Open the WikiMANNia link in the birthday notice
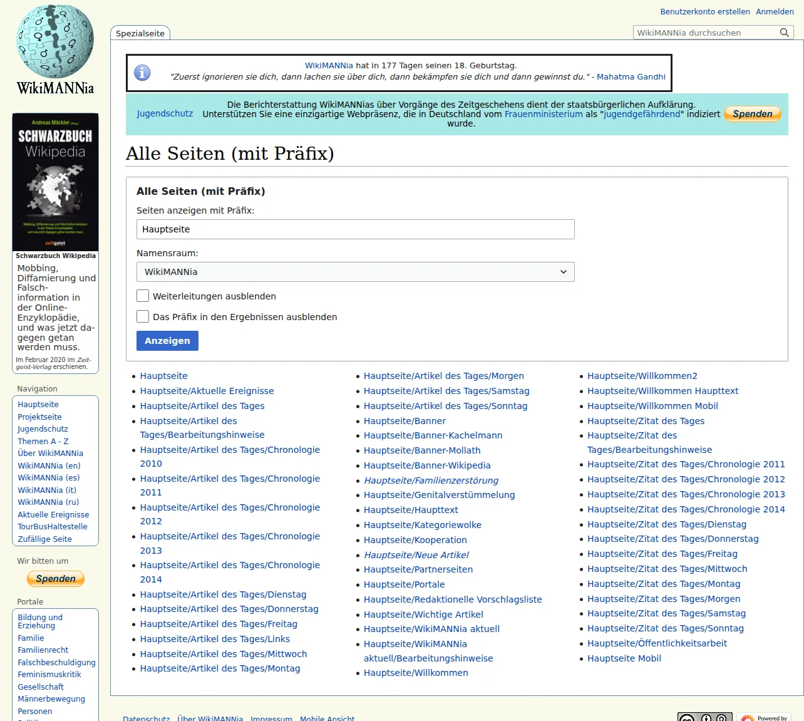 pos(329,66)
